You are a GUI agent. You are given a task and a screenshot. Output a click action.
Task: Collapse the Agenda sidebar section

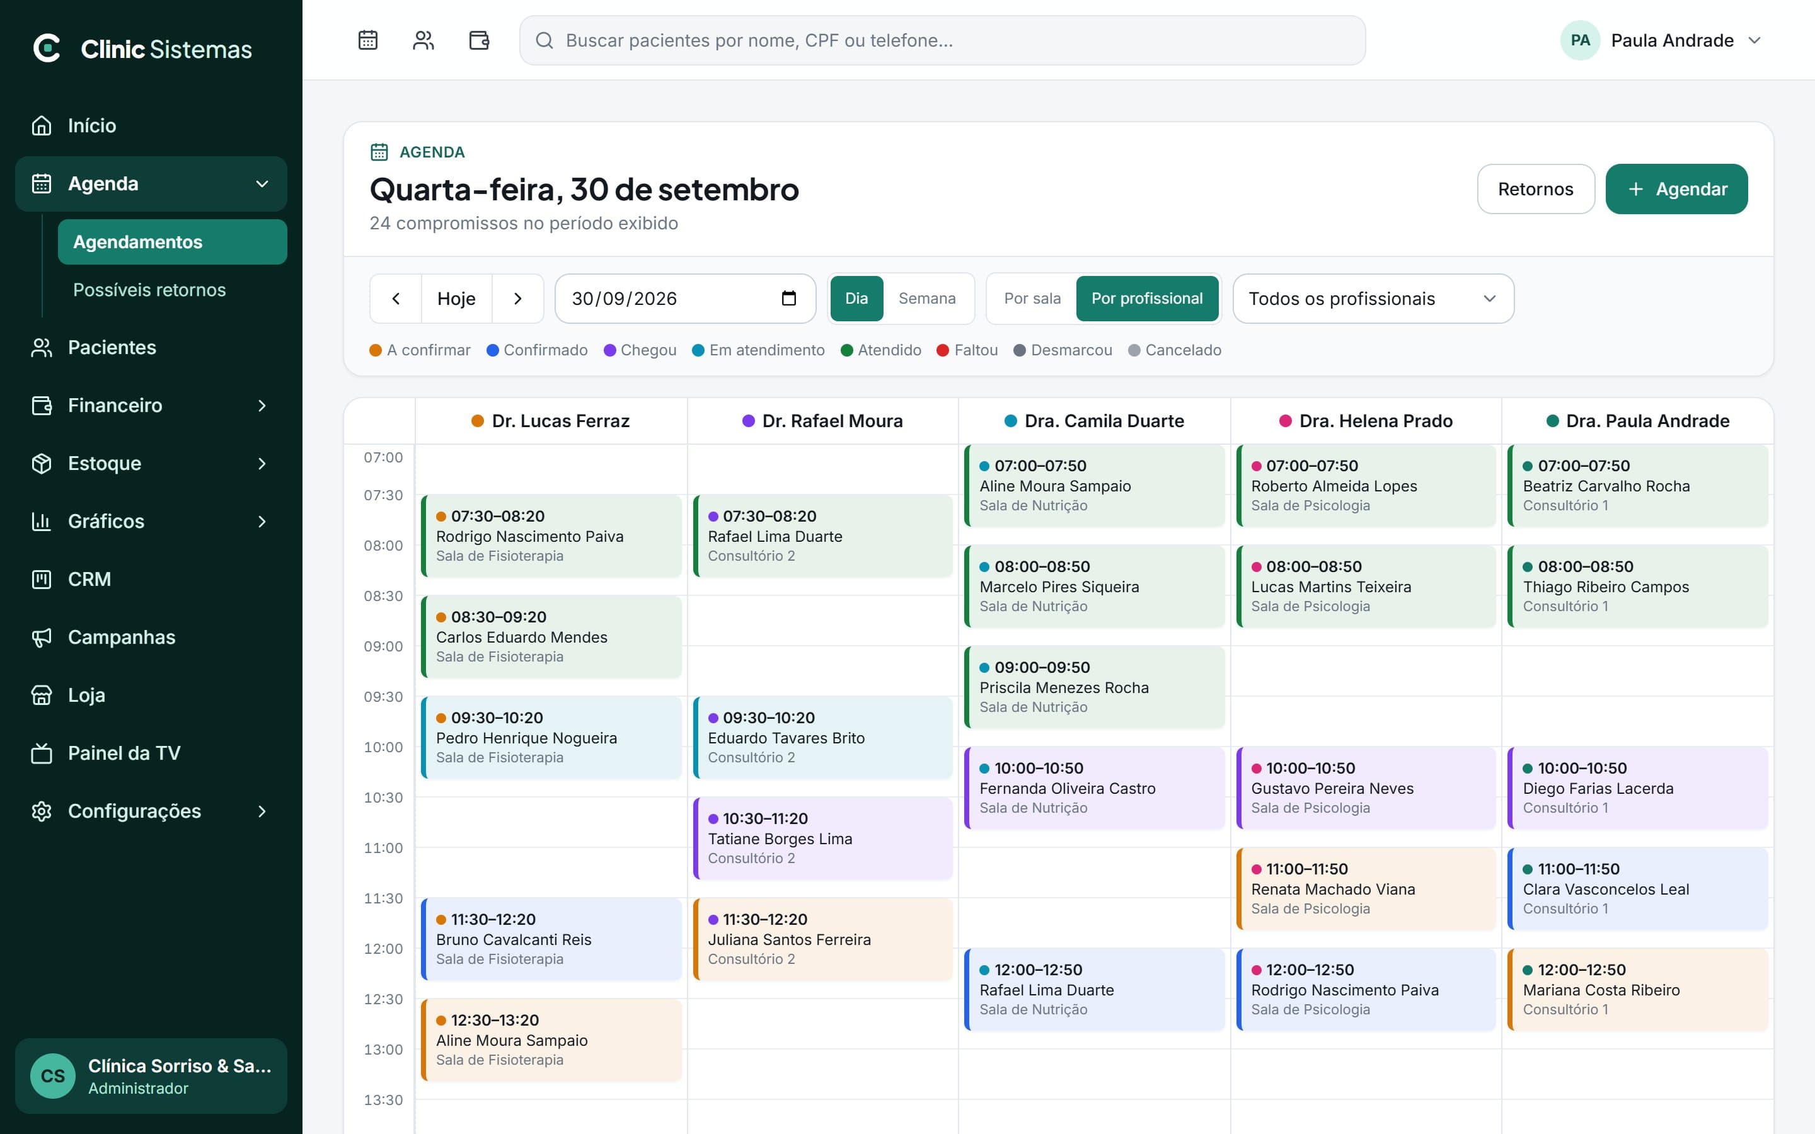[x=262, y=184]
